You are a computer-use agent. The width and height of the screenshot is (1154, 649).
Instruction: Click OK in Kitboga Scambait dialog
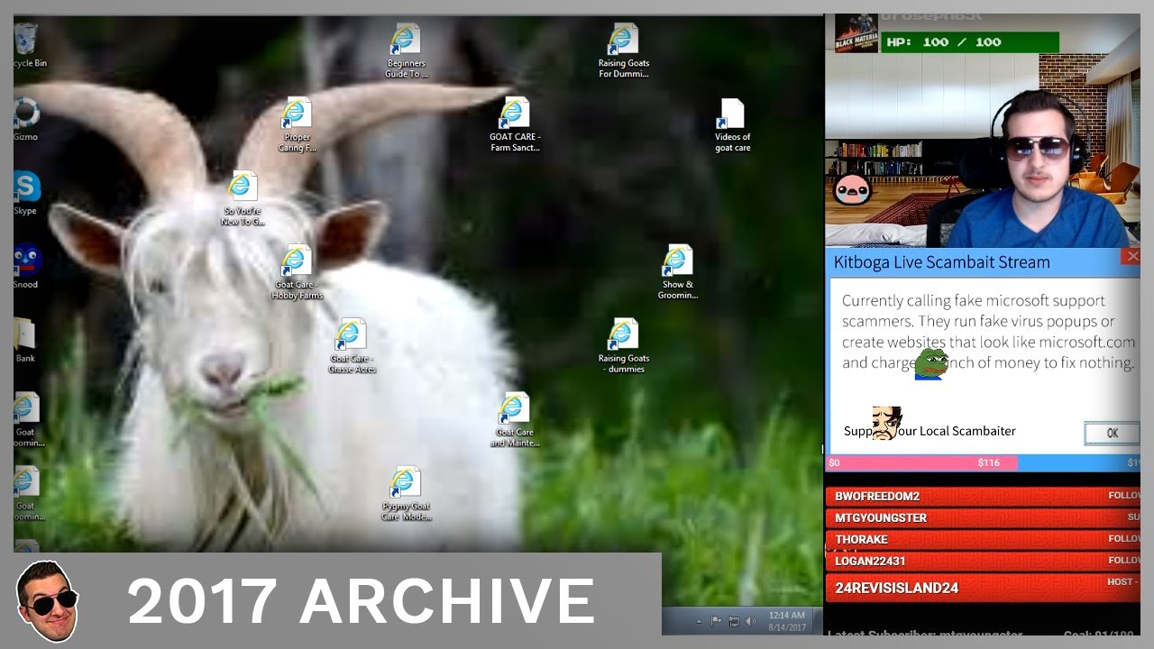1112,434
